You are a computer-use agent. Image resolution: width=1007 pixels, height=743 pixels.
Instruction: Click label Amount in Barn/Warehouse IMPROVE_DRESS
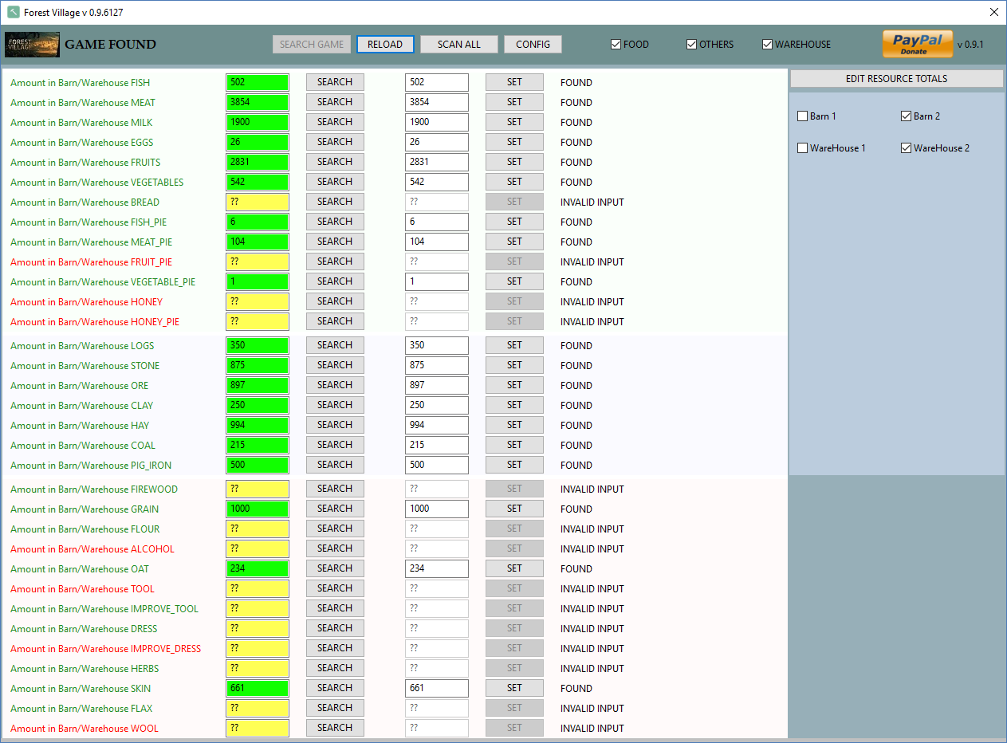coord(106,649)
